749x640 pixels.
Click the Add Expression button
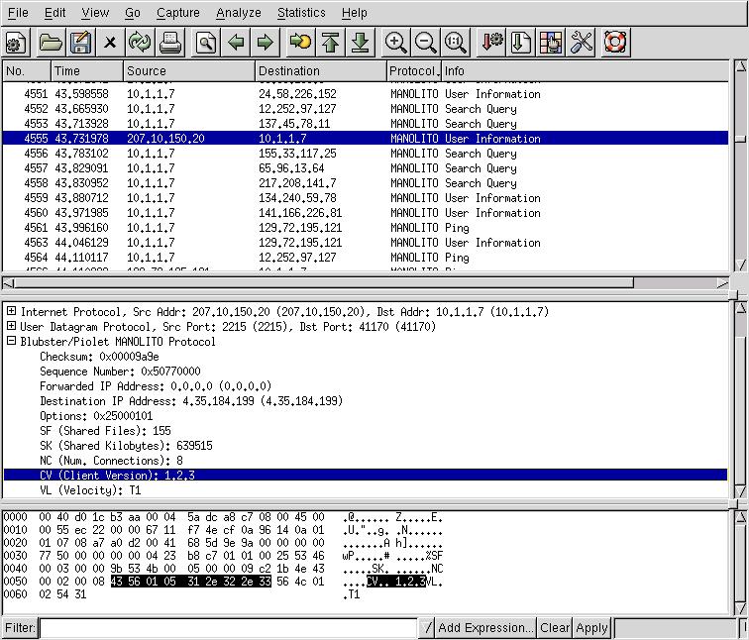tap(485, 628)
